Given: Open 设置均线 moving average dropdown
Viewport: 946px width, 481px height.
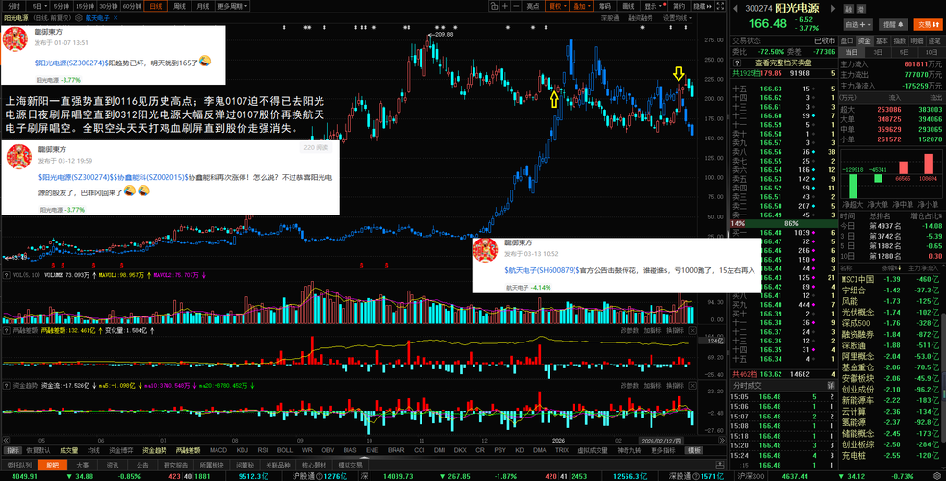Looking at the screenshot, I should pos(678,18).
